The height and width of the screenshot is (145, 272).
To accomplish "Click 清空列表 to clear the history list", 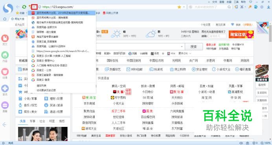I will (41, 86).
